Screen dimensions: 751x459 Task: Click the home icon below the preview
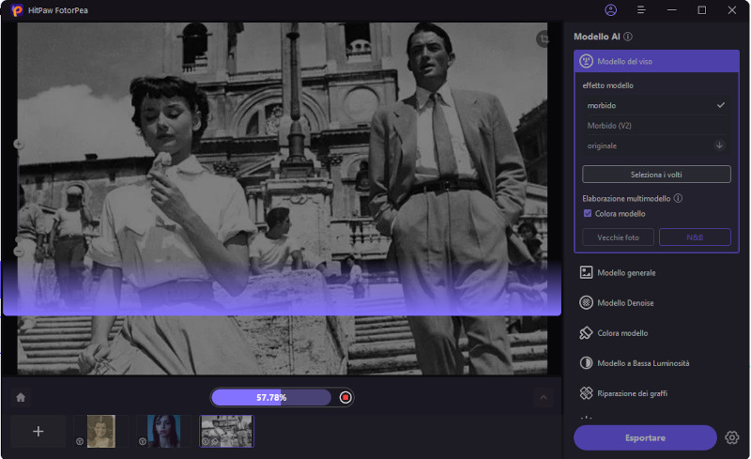(x=20, y=397)
